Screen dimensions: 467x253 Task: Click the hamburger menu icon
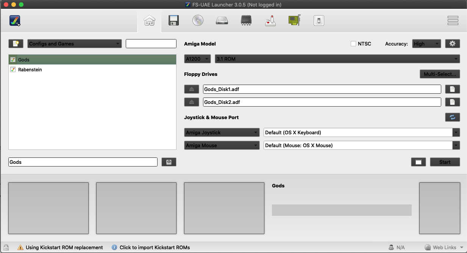click(x=453, y=20)
